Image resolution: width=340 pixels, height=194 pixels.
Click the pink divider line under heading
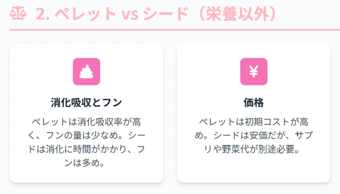point(170,29)
